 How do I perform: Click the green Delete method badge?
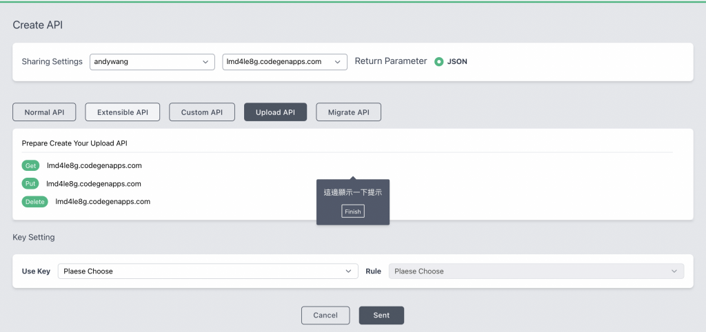point(34,202)
